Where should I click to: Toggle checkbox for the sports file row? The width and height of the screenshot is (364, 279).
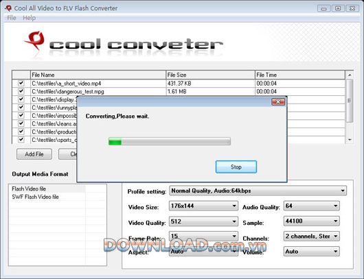click(21, 140)
